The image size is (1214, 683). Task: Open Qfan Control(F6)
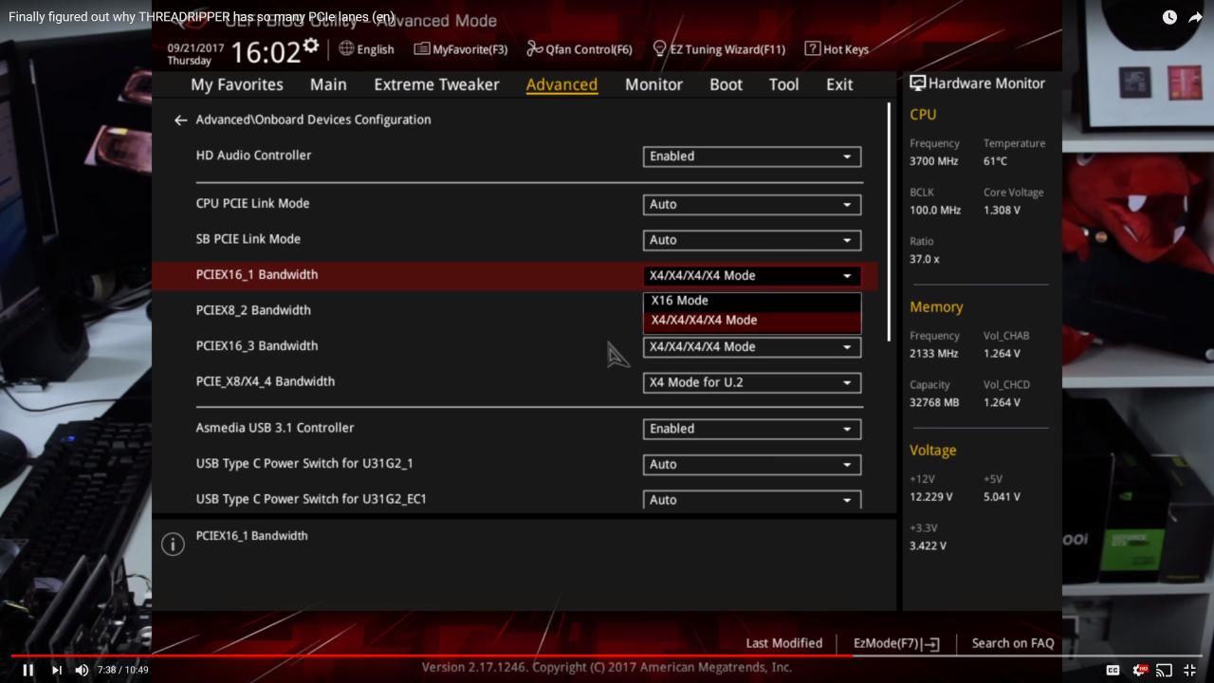click(x=579, y=49)
